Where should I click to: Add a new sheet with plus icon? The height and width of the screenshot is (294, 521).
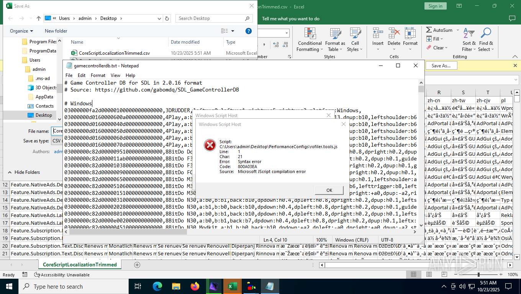137,265
